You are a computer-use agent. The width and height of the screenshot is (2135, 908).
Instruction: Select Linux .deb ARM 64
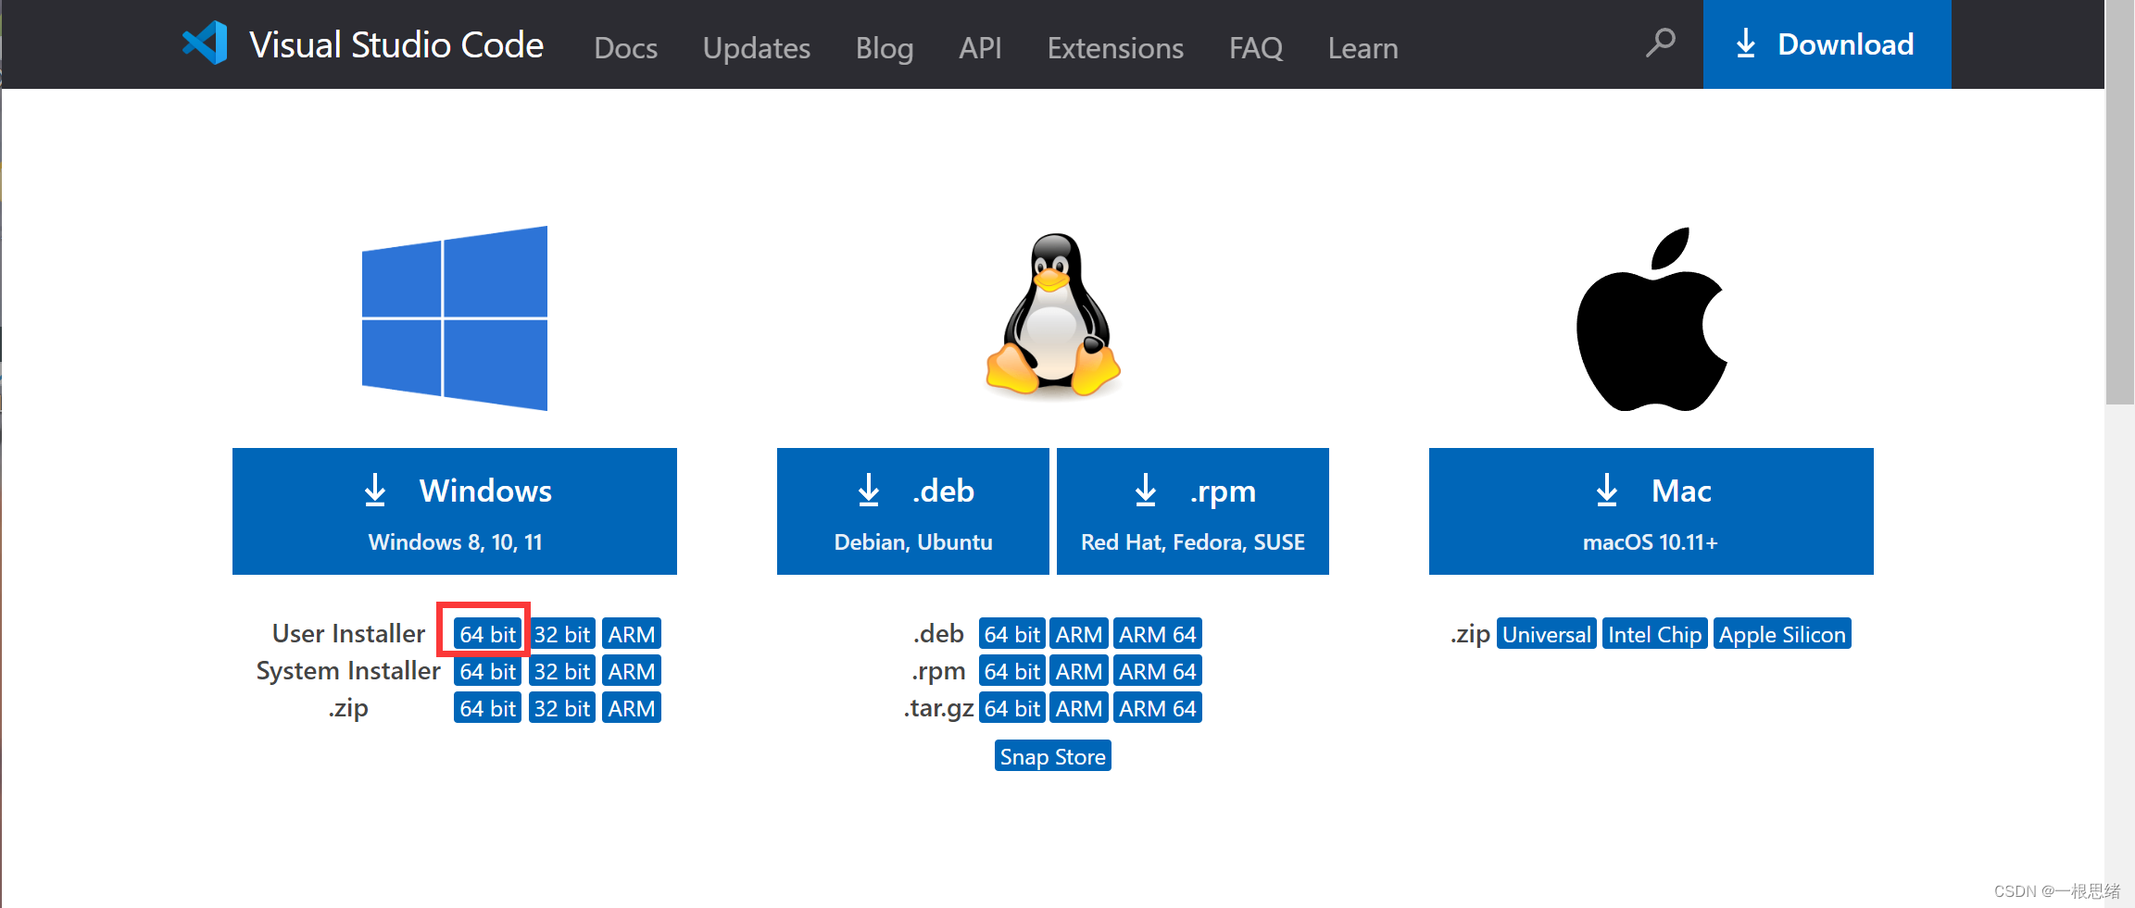tap(1158, 634)
